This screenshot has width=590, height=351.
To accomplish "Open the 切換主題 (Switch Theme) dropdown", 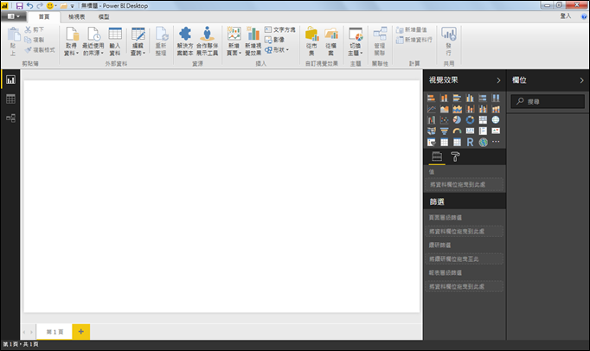I will 355,40.
